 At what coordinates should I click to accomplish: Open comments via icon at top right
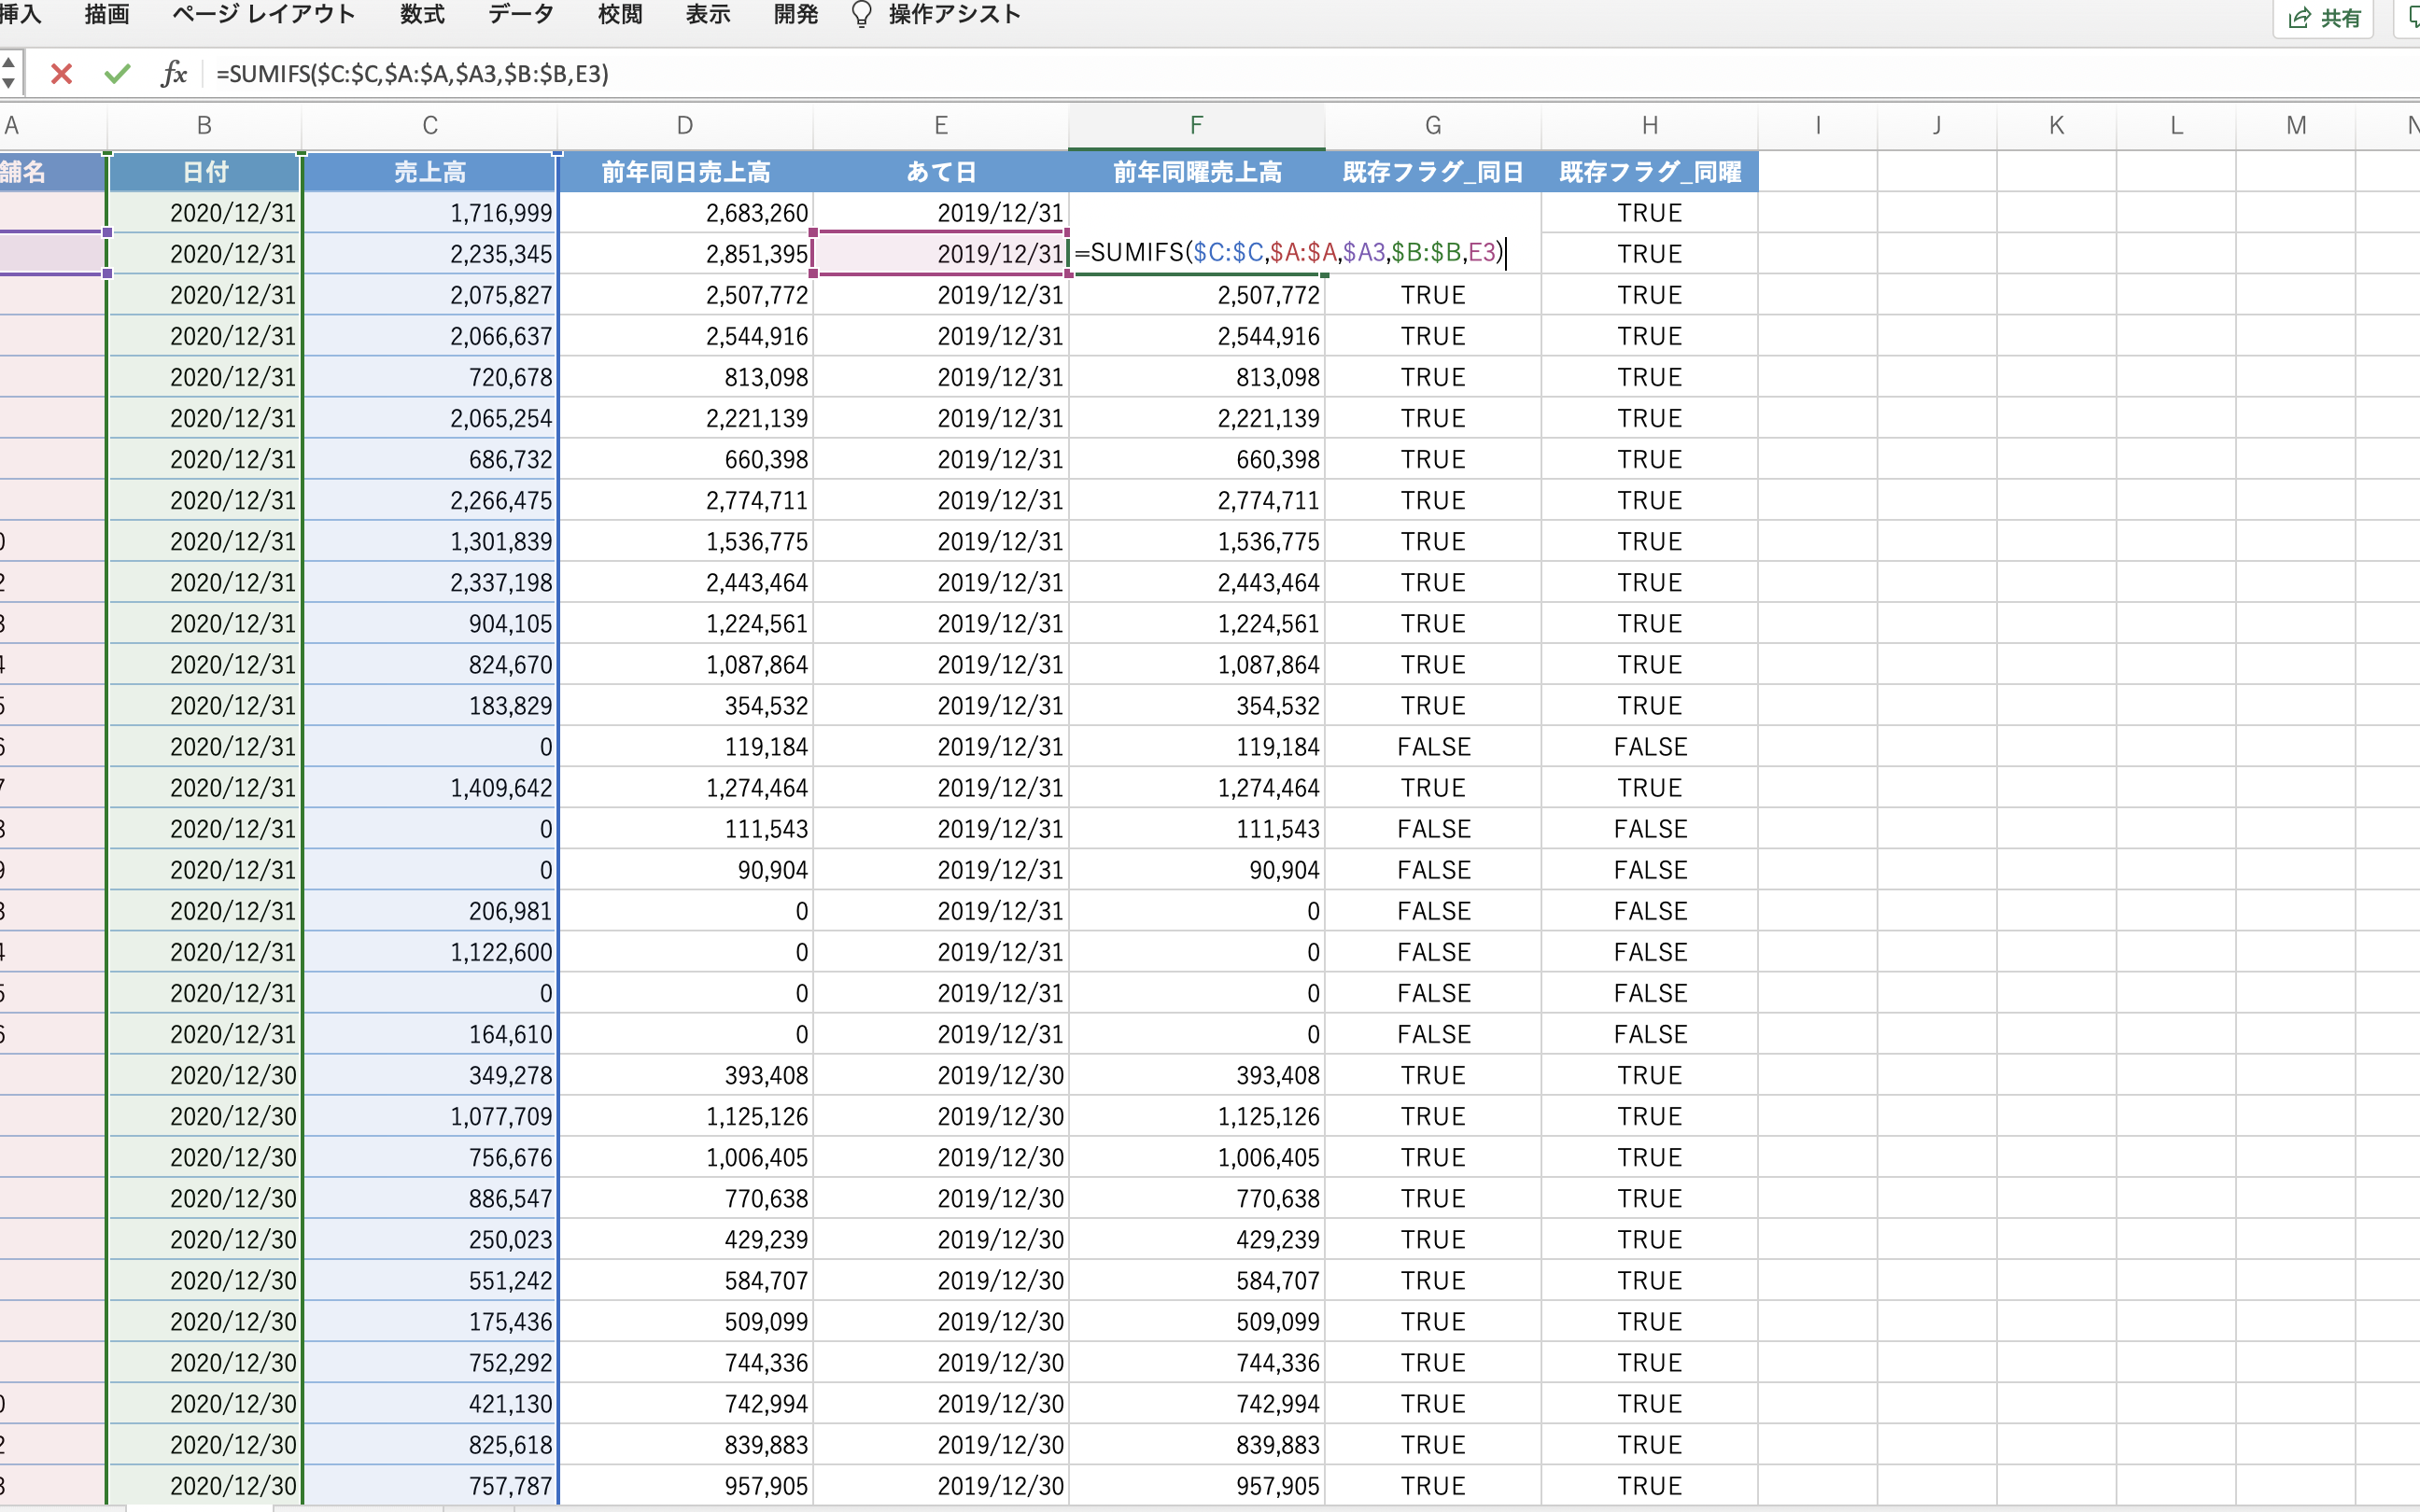[2410, 17]
